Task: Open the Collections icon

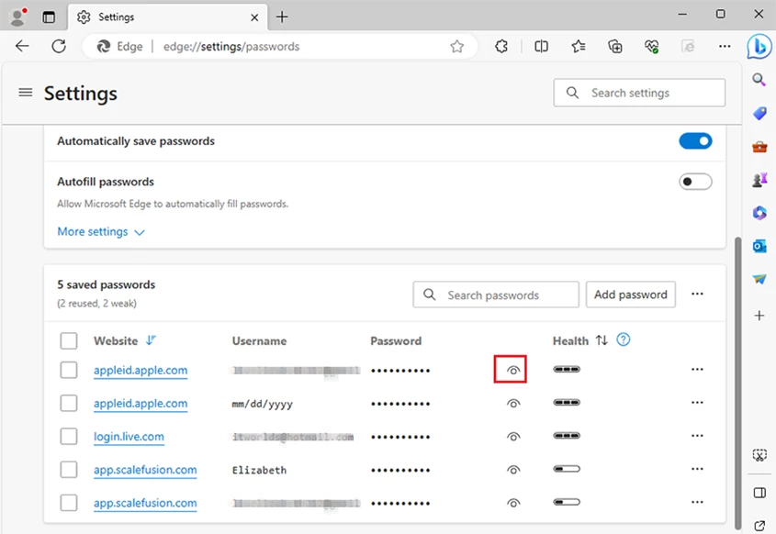Action: tap(614, 47)
